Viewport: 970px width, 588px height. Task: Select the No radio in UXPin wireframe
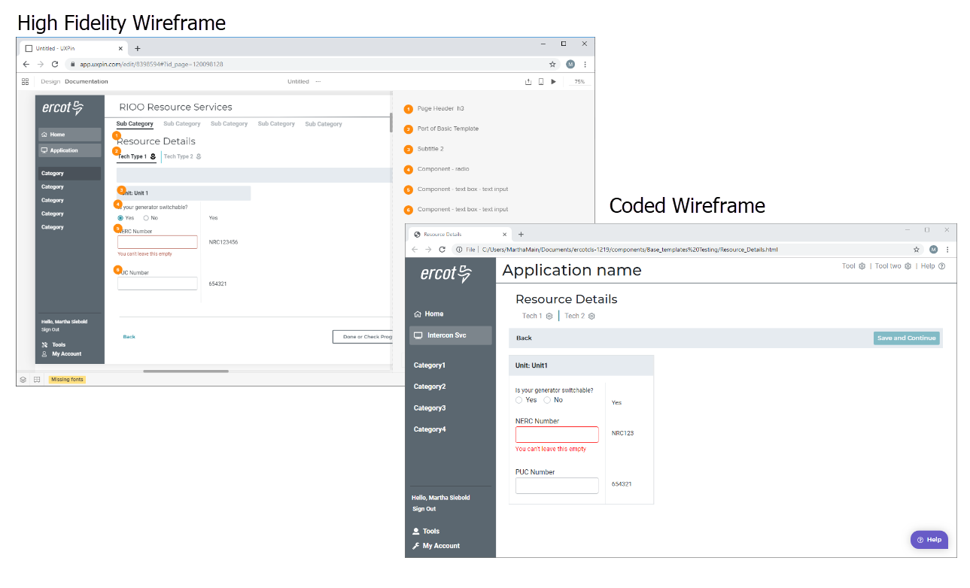pyautogui.click(x=146, y=218)
